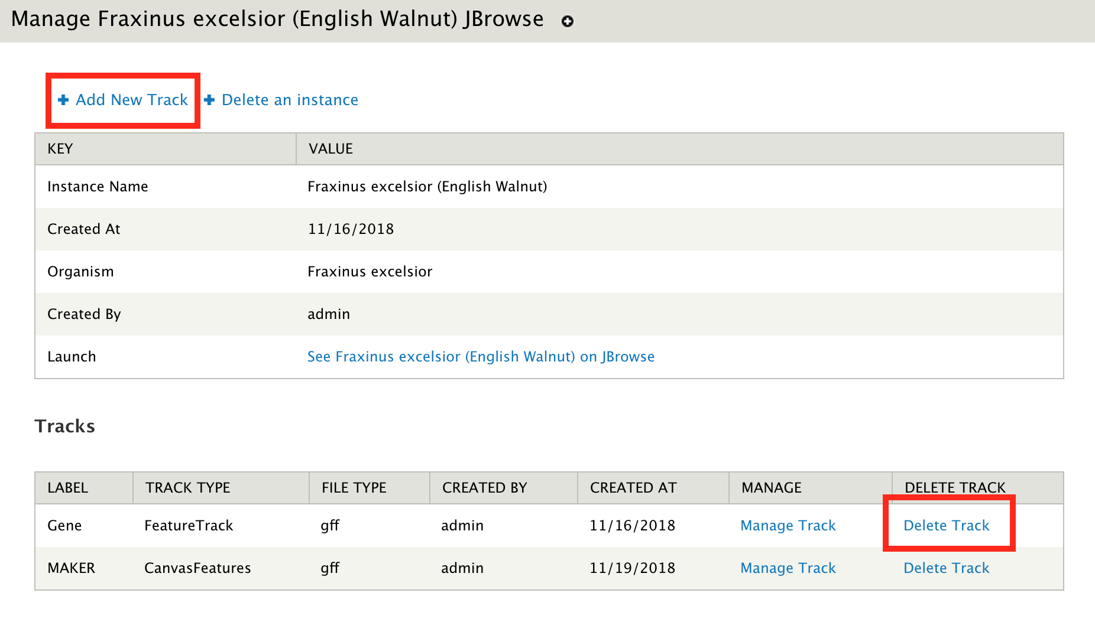Click the plus icon before Add New Track
The width and height of the screenshot is (1095, 632).
click(63, 100)
